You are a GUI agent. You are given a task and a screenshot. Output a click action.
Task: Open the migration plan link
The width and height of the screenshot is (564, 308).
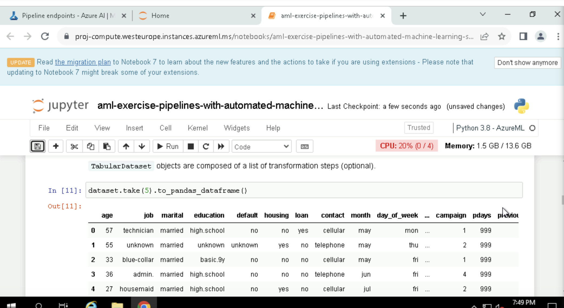click(x=83, y=62)
